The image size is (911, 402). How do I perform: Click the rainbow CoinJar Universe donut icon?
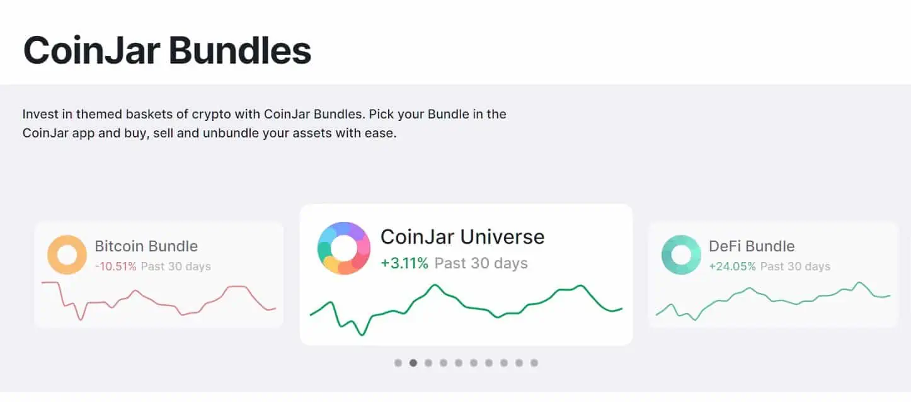click(x=343, y=248)
